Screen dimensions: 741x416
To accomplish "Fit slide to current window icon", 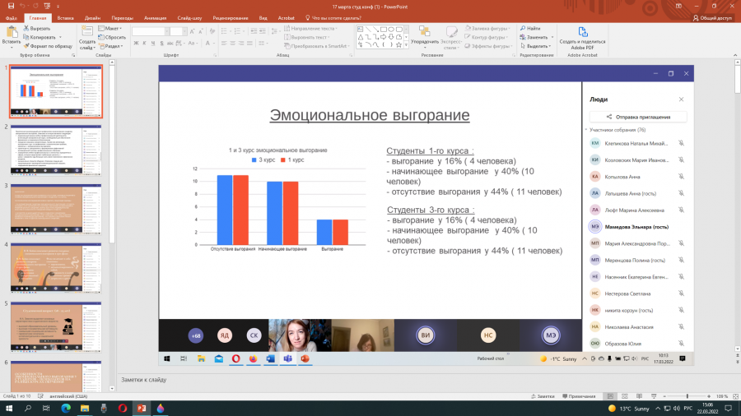I will tap(735, 396).
